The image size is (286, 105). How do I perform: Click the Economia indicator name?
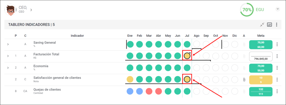click(41, 66)
